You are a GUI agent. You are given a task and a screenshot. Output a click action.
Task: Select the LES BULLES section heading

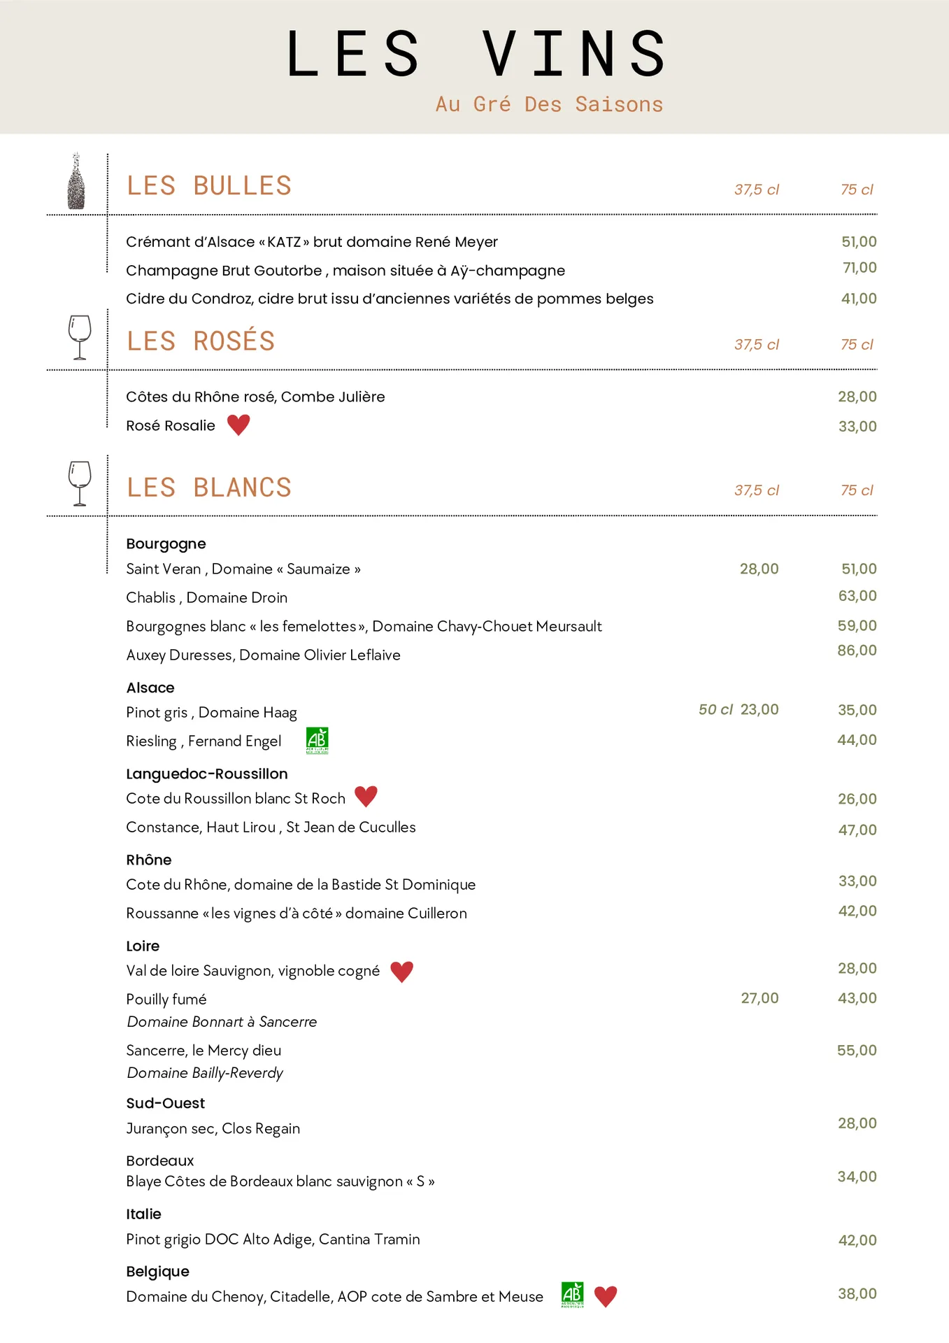point(208,186)
